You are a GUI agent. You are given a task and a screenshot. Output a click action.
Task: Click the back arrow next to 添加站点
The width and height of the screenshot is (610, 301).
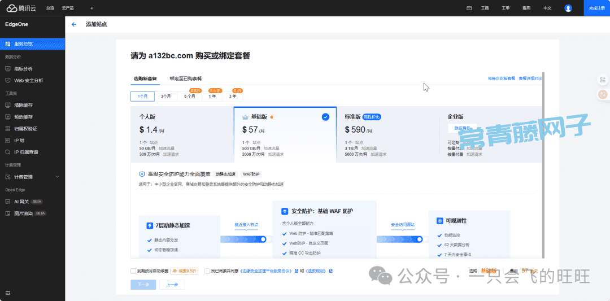tap(74, 24)
